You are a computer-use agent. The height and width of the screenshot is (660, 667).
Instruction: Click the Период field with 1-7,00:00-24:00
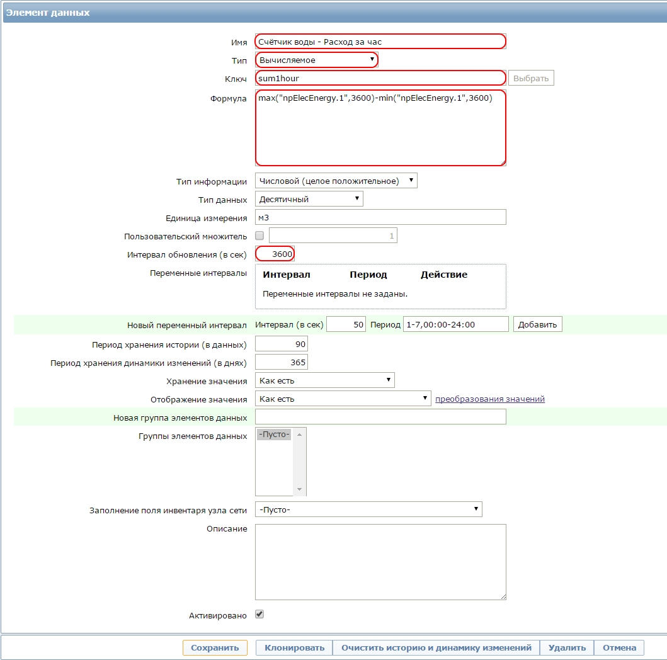(455, 324)
